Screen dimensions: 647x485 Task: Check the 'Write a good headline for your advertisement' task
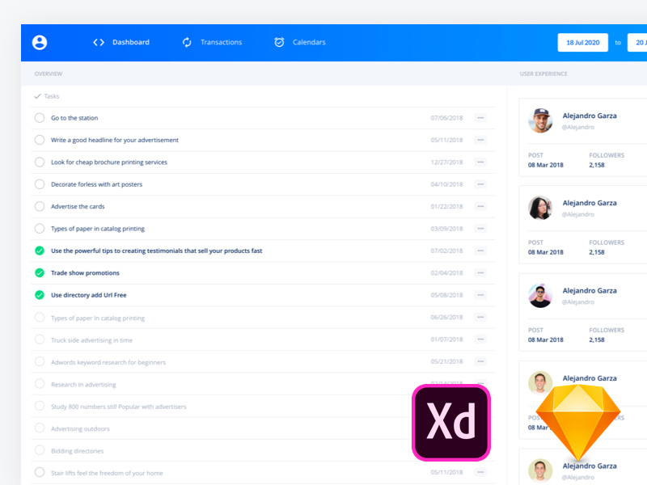point(39,139)
